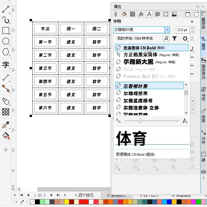This screenshot has height=207, width=207.
Task: Go to next page arrow
Action: point(51,195)
